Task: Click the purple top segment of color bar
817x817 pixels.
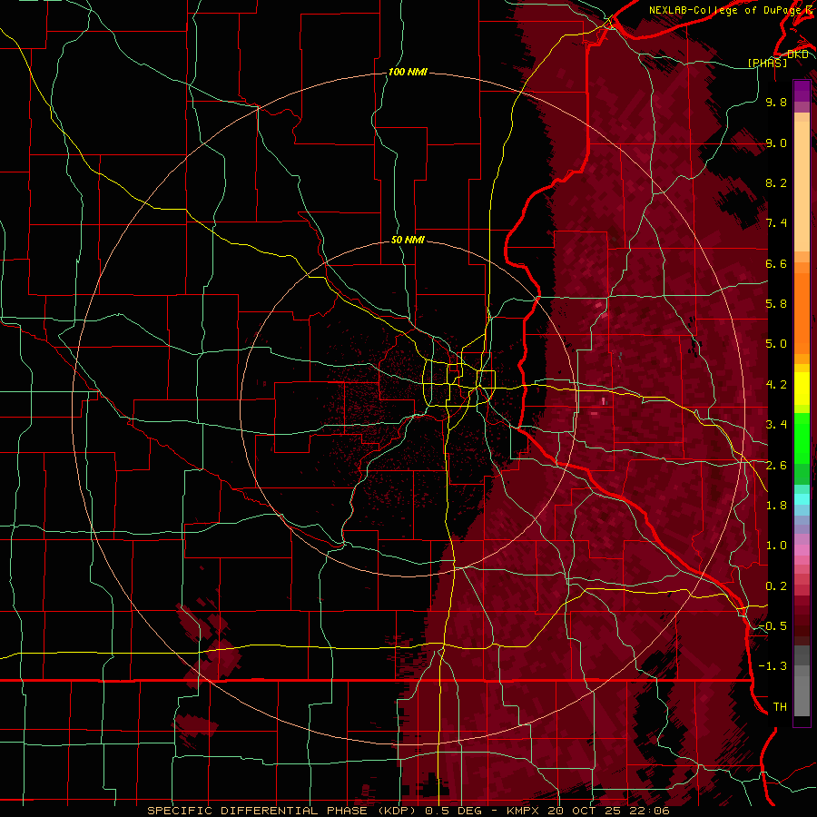Action: point(802,91)
